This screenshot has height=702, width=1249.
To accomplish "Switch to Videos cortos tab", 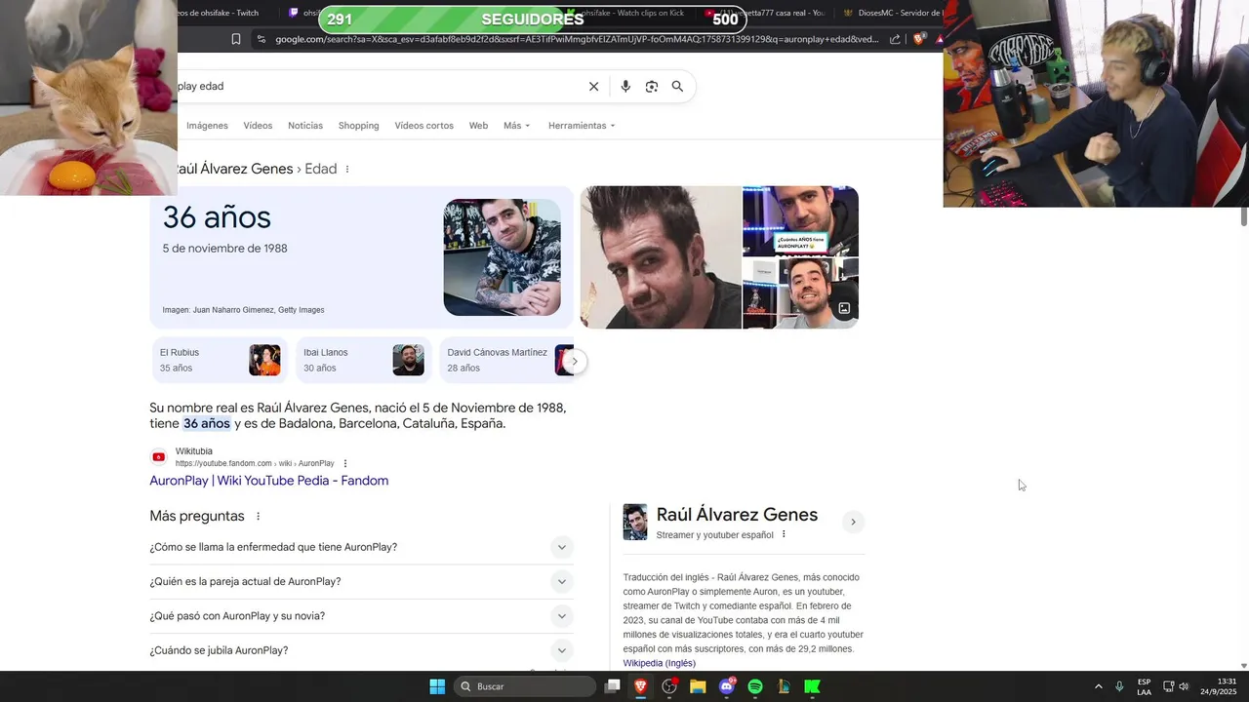I will (x=423, y=126).
